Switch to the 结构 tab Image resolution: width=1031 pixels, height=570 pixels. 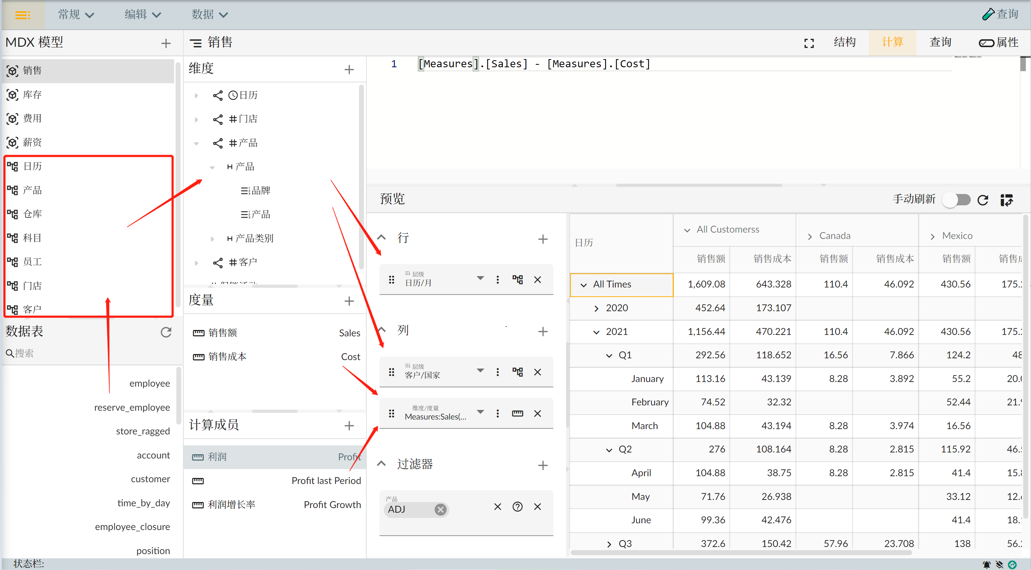(x=844, y=42)
